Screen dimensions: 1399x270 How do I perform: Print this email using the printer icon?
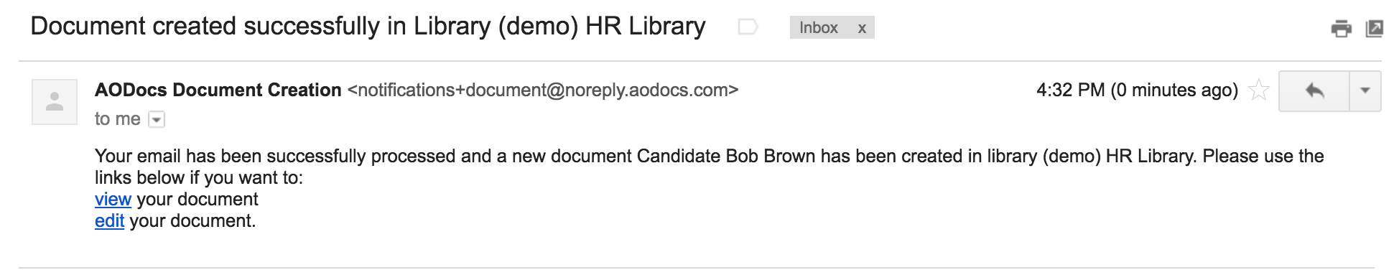coord(1341,29)
